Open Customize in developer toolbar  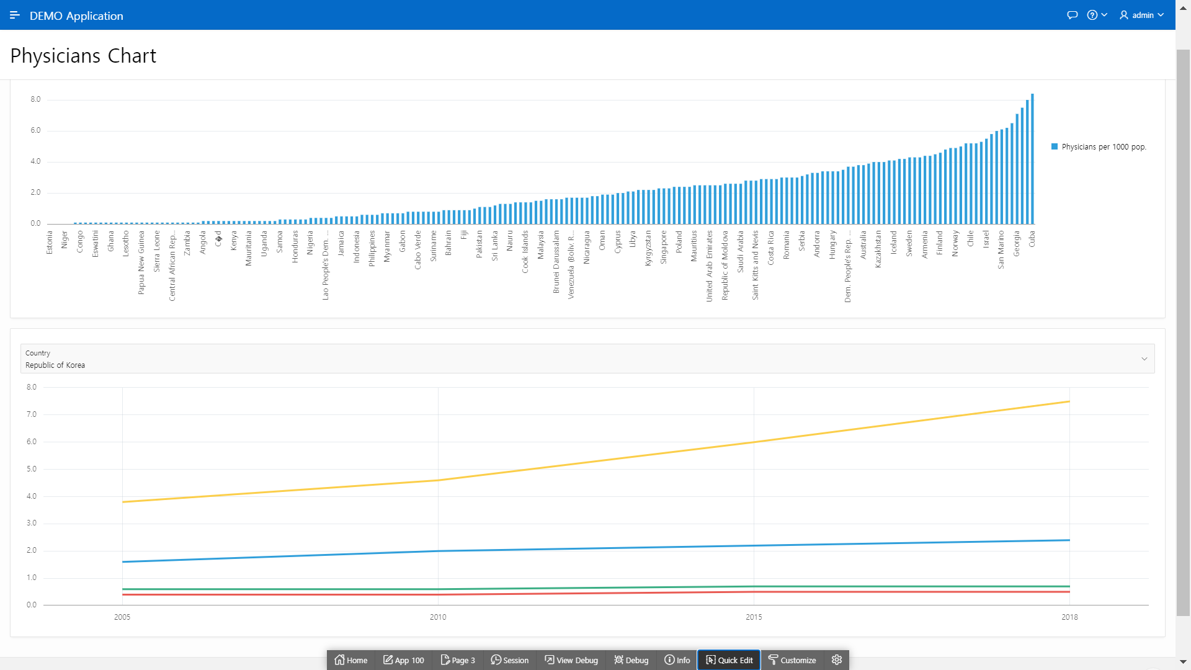pyautogui.click(x=792, y=660)
